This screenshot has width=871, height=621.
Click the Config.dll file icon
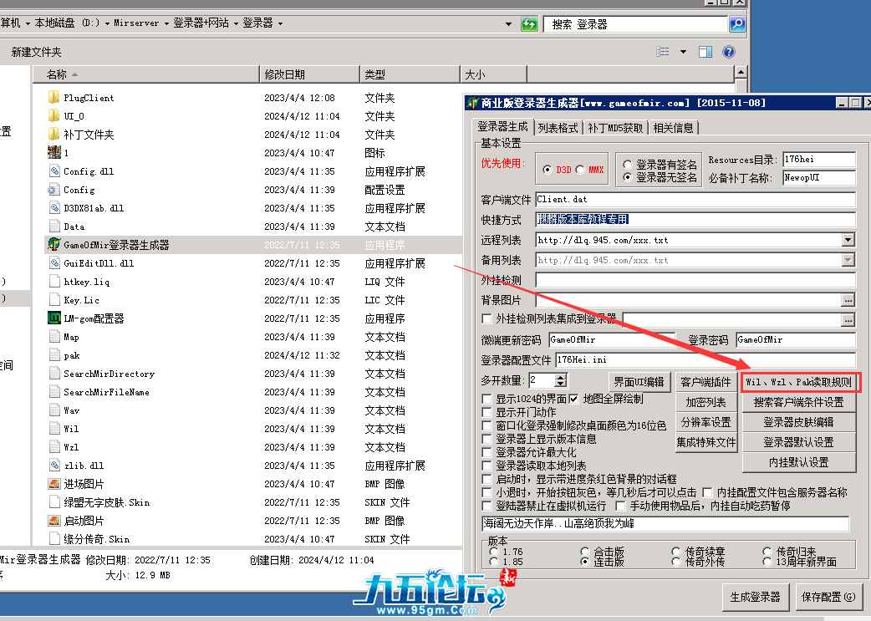[53, 171]
